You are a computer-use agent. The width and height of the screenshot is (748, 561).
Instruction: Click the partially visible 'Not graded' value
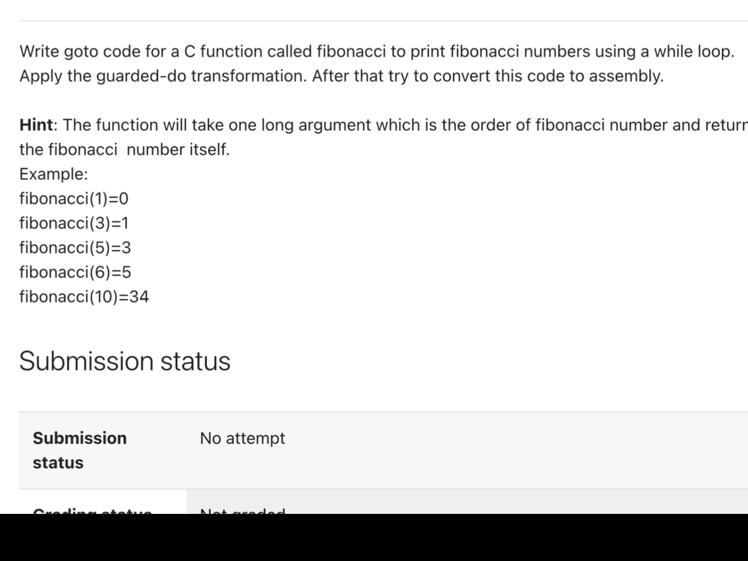pos(243,511)
